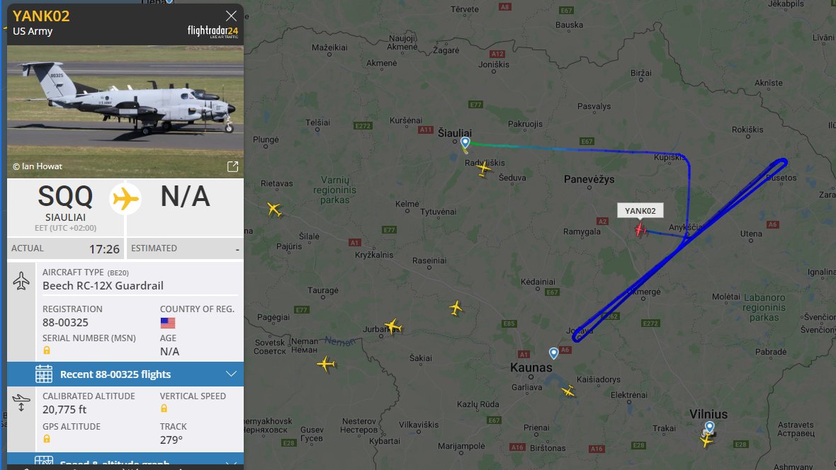Click the Vilnius airport pin marker
Viewport: 836px width, 470px height.
click(x=710, y=427)
